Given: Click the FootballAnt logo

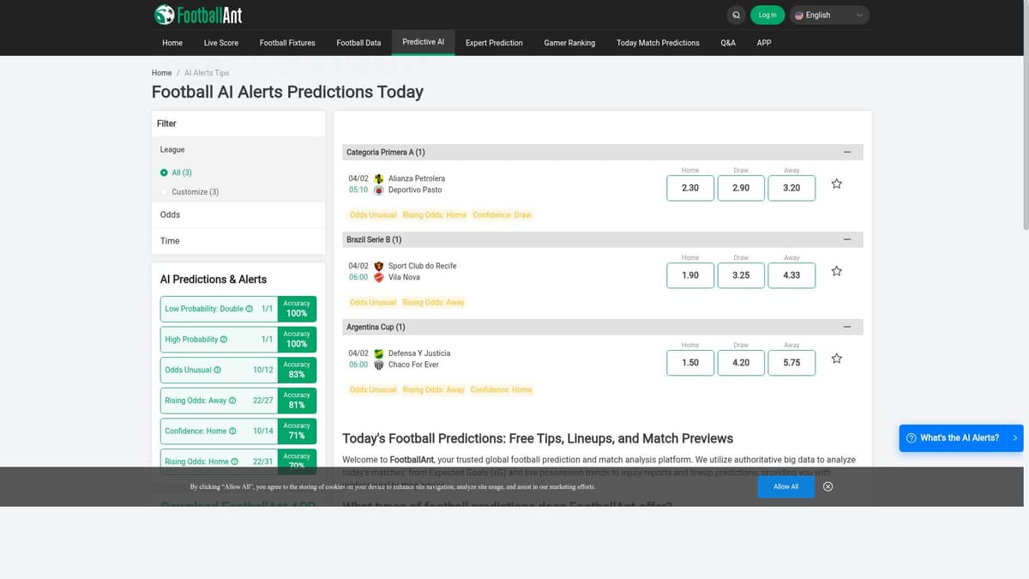Looking at the screenshot, I should 198,15.
